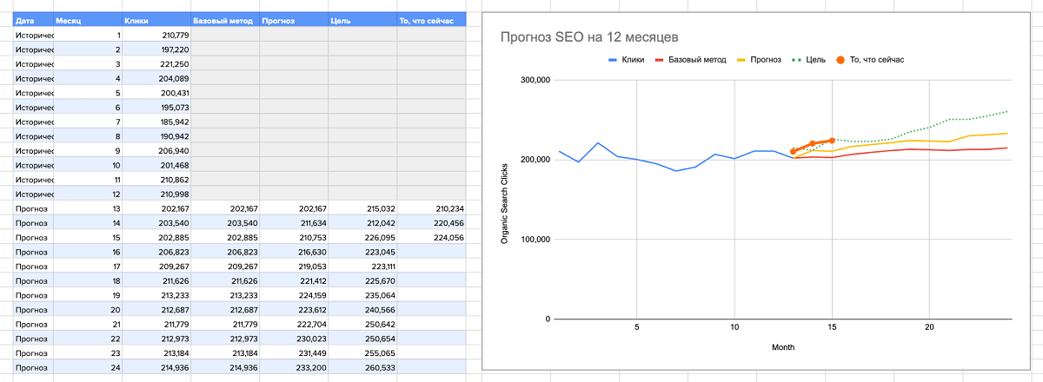The image size is (1043, 382).
Task: Click the orange То, что сейчас legend dot
Action: (x=840, y=60)
